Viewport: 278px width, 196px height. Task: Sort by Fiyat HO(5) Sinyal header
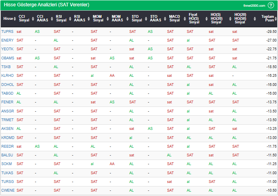pos(194,19)
